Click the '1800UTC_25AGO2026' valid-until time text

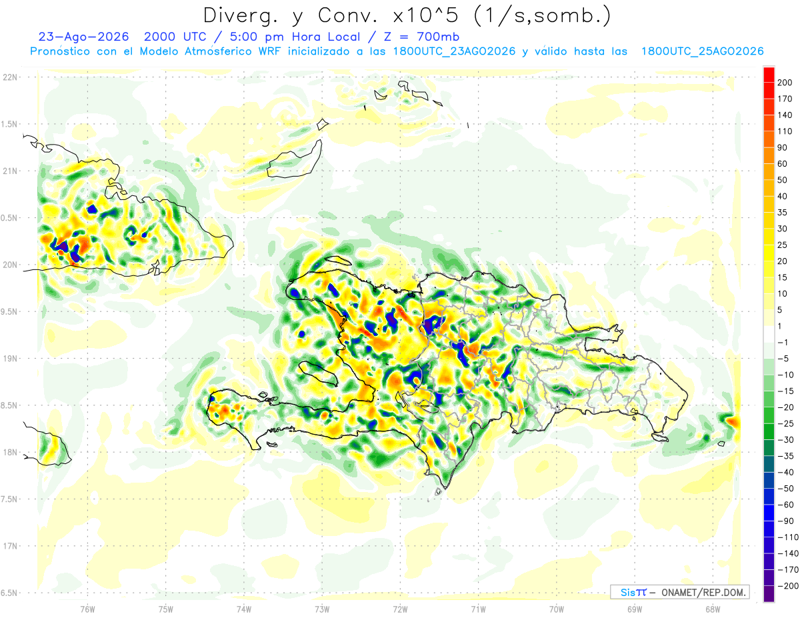[x=702, y=51]
